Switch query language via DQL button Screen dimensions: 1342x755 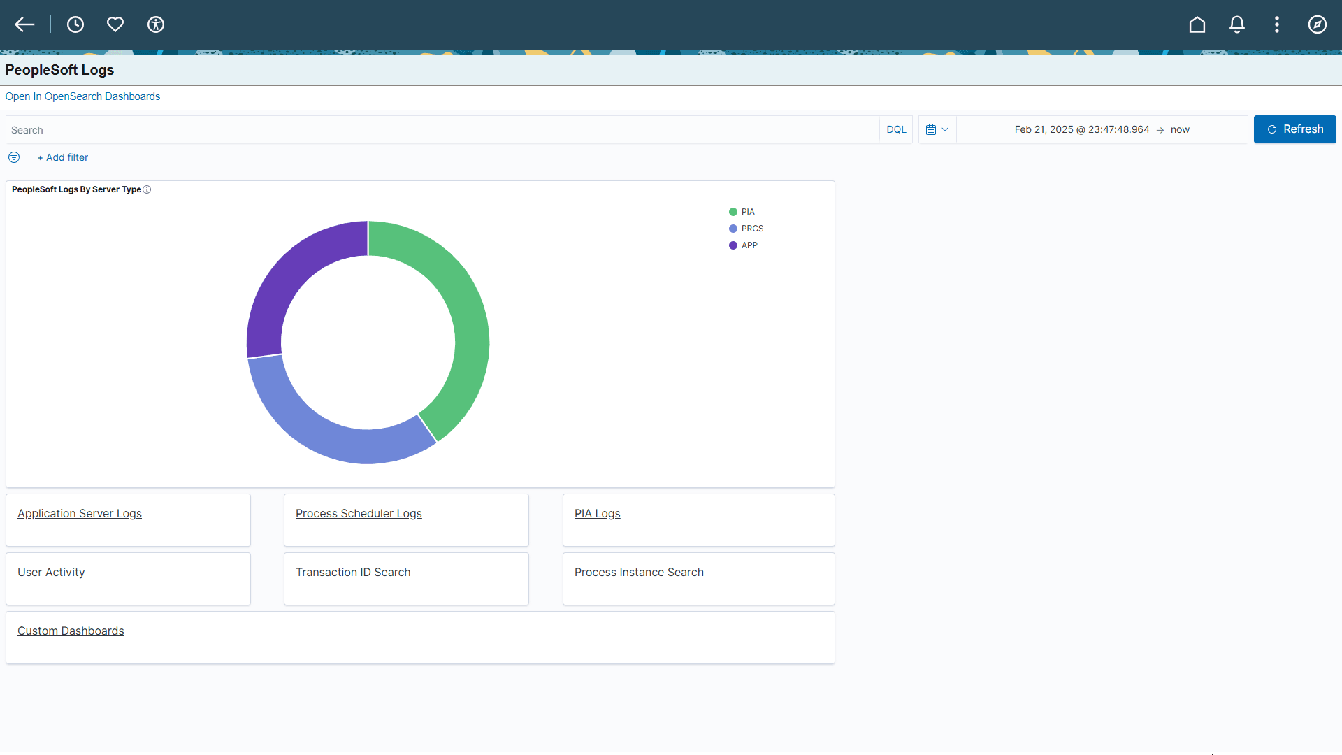click(x=896, y=129)
